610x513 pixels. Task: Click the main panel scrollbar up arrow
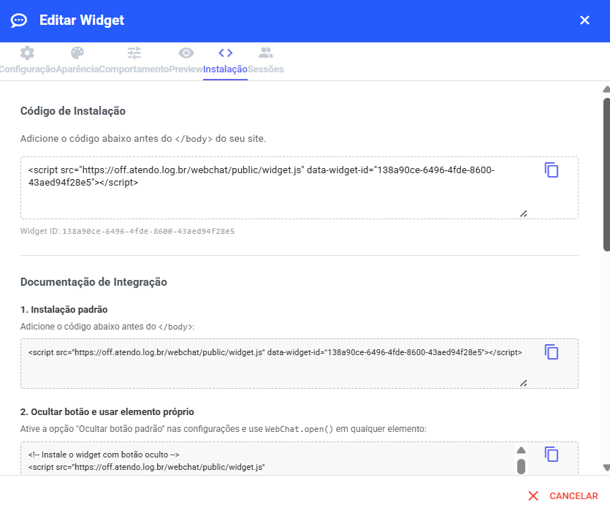pos(606,89)
